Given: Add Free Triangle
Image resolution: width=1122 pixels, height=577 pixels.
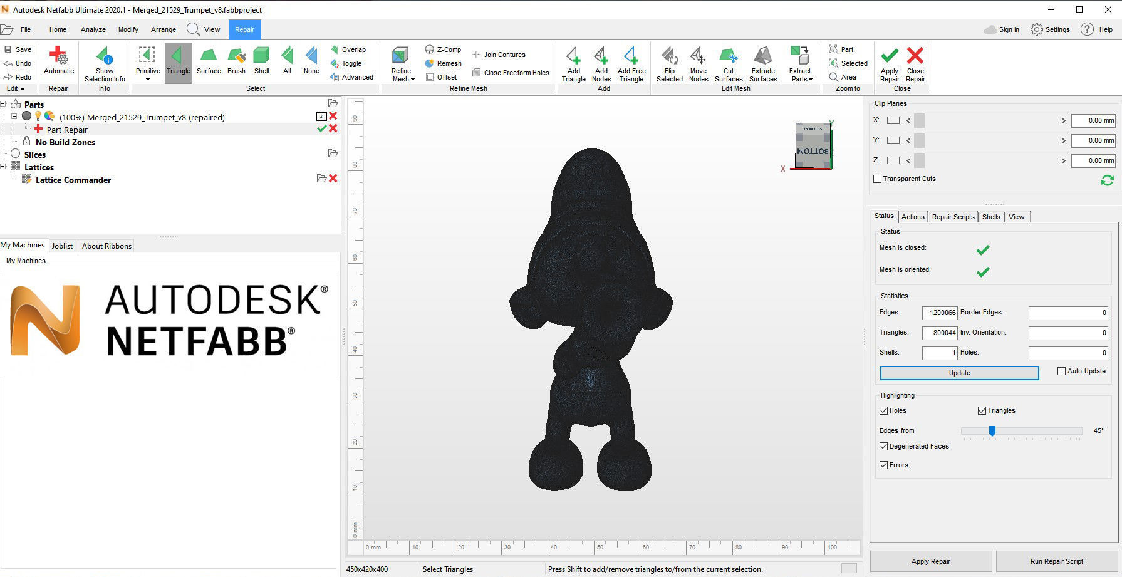Looking at the screenshot, I should coord(631,65).
